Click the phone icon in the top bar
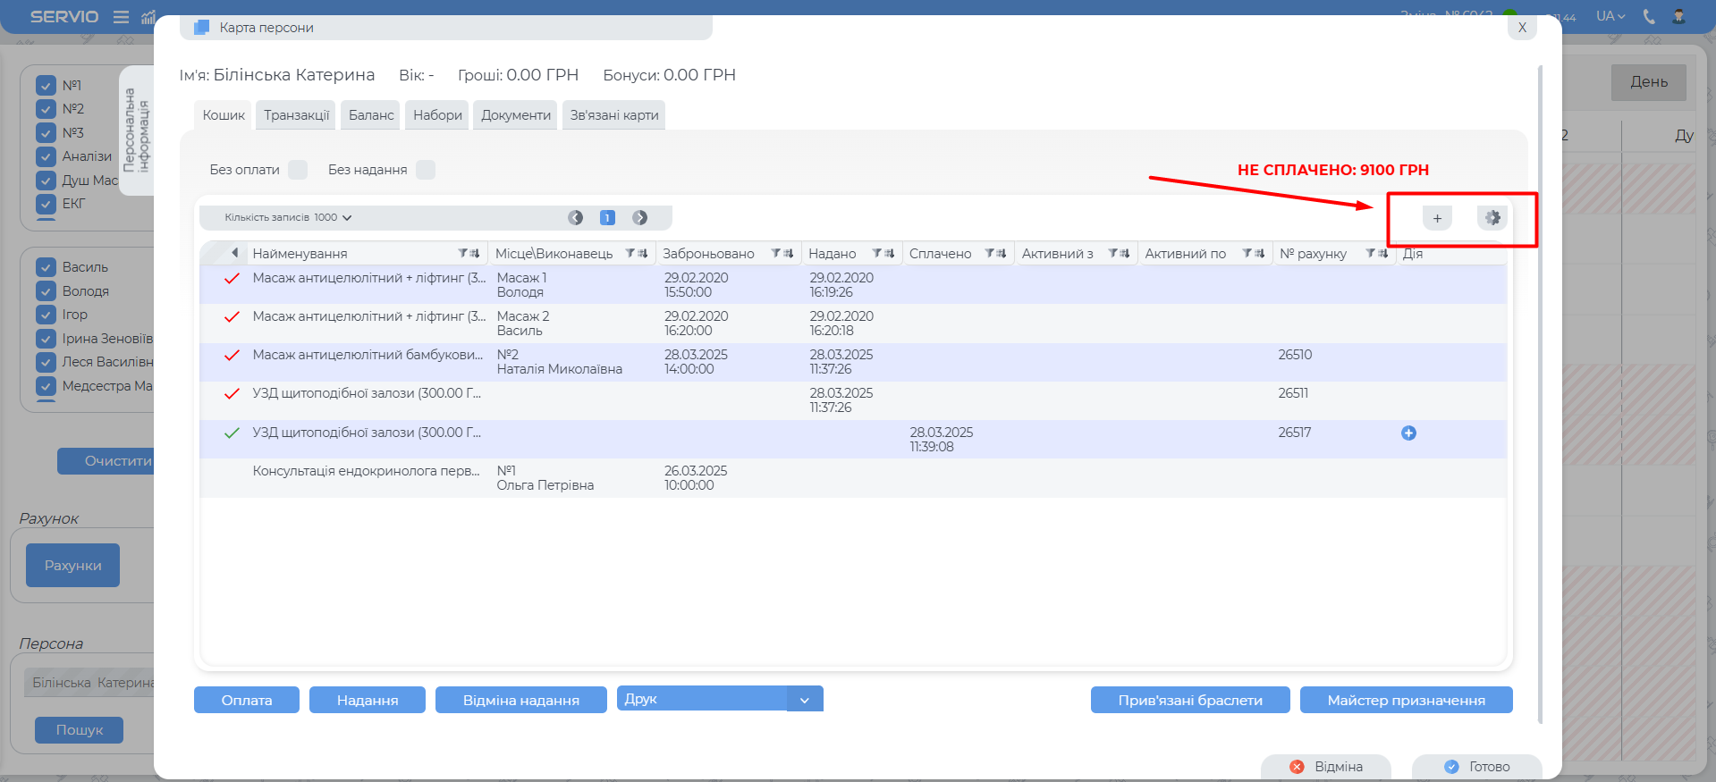 click(1649, 16)
